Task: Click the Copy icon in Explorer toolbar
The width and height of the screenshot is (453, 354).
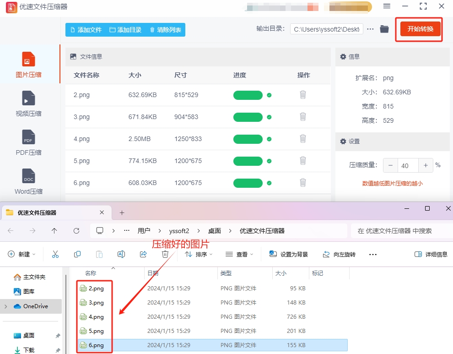Action: (x=77, y=254)
